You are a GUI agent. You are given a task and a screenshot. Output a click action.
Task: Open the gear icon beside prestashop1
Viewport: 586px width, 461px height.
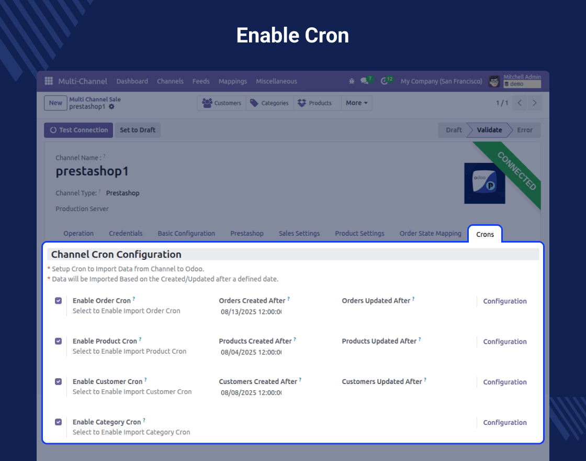point(111,107)
